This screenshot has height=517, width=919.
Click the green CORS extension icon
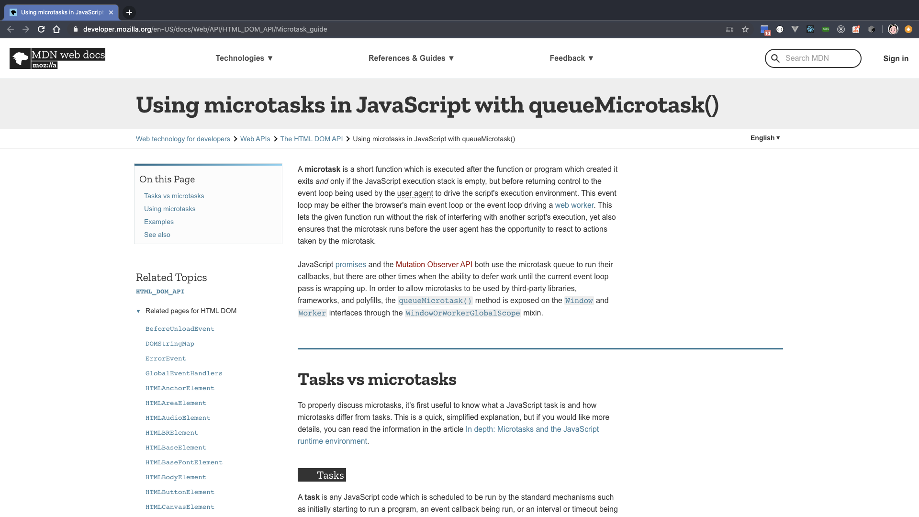click(x=826, y=29)
